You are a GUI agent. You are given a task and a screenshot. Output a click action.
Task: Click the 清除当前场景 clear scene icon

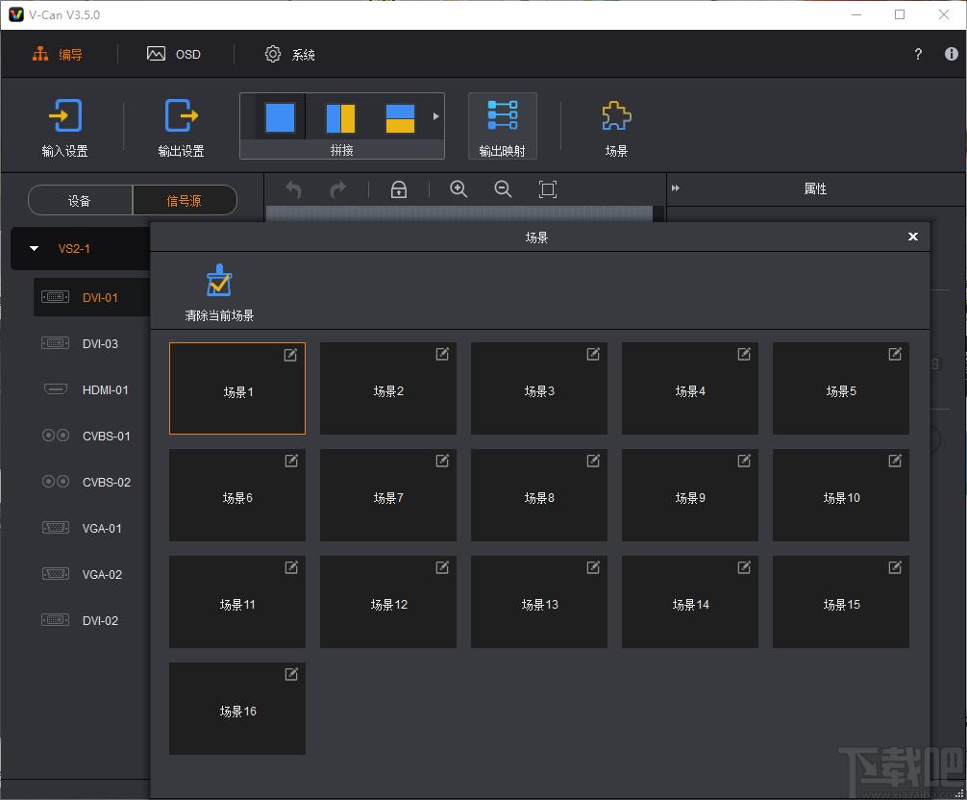[x=219, y=281]
